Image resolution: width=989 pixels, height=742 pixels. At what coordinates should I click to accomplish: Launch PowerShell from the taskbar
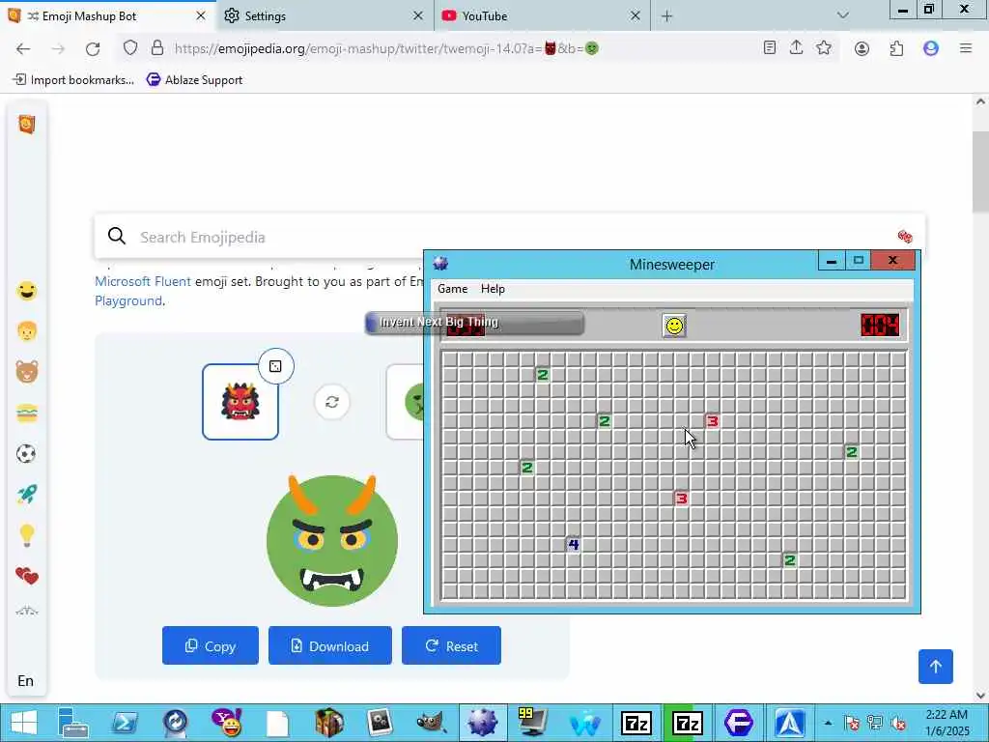pos(125,723)
